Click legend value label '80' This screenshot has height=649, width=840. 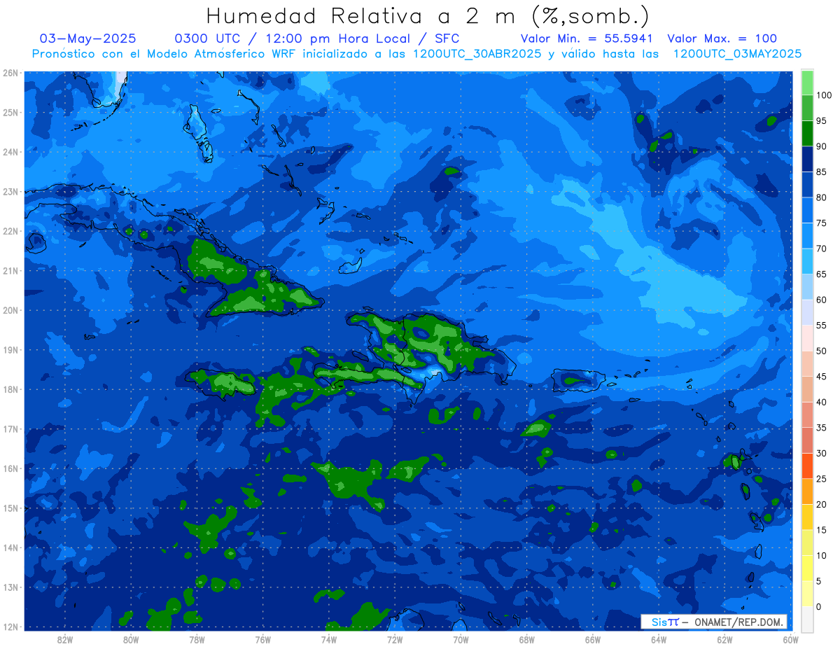pyautogui.click(x=821, y=197)
